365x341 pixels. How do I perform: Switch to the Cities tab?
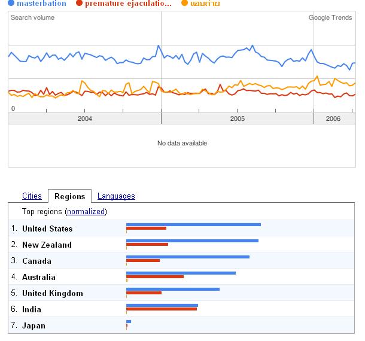point(32,196)
